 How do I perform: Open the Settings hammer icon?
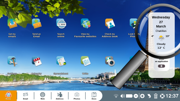(12, 61)
